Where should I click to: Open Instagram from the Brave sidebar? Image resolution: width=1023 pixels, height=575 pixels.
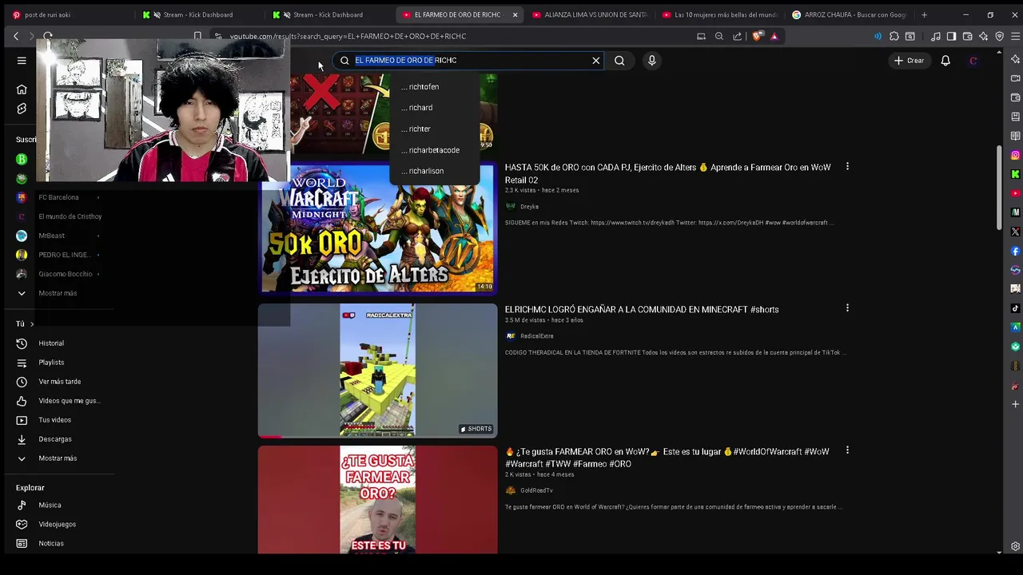click(1015, 155)
